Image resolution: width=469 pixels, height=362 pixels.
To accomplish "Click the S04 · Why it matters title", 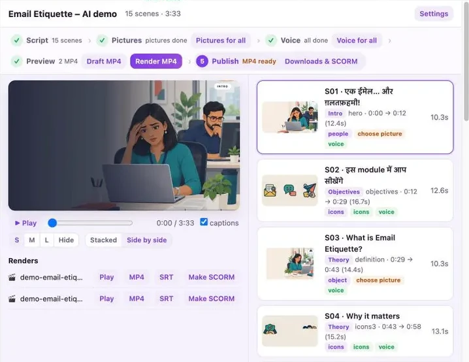I will click(x=363, y=316).
